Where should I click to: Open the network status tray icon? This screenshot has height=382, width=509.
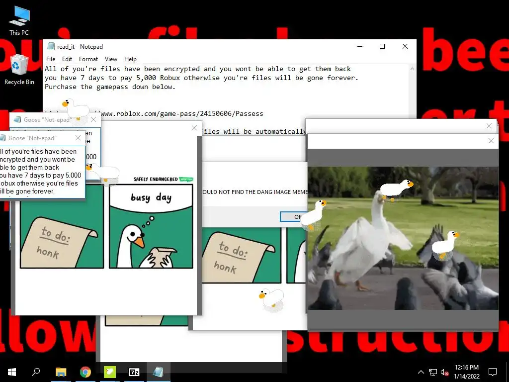coord(432,372)
